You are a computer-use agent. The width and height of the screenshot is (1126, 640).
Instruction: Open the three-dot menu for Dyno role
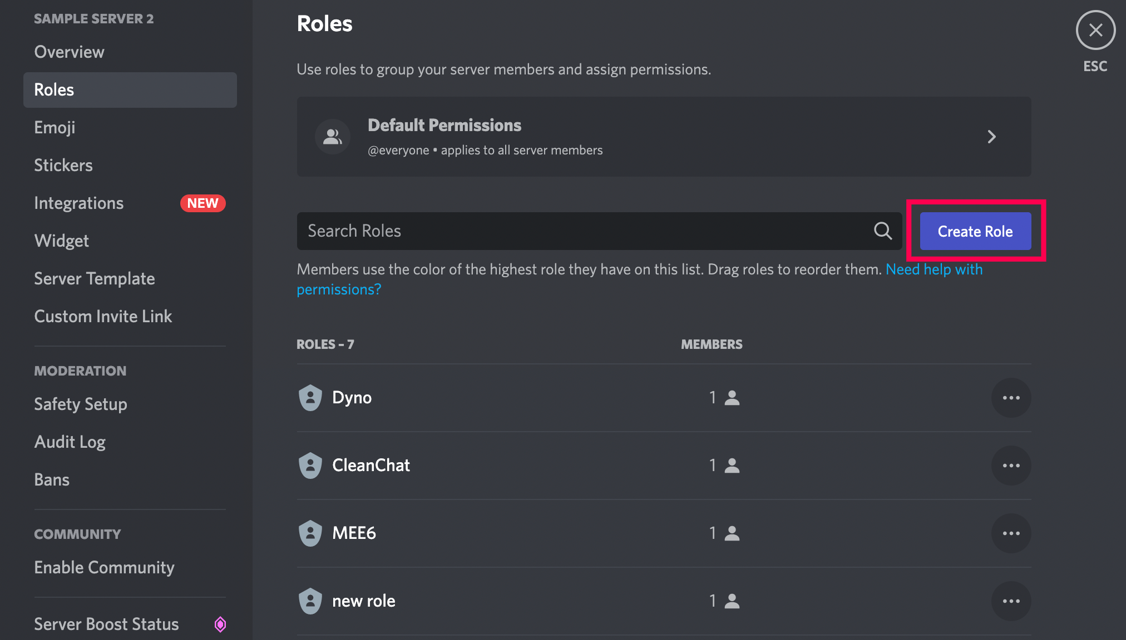1011,398
